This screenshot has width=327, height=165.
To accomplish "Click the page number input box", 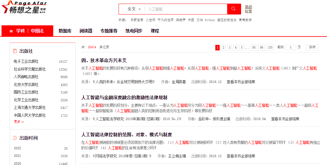I will [291, 47].
